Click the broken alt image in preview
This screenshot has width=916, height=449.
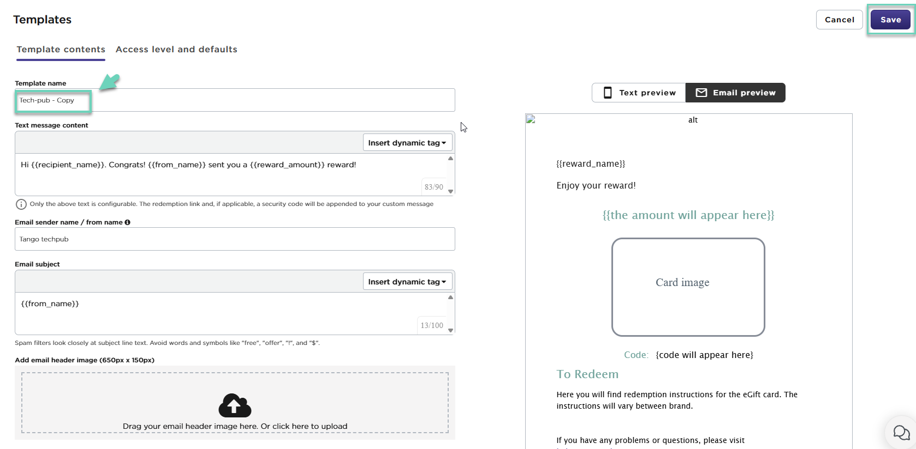(x=531, y=119)
